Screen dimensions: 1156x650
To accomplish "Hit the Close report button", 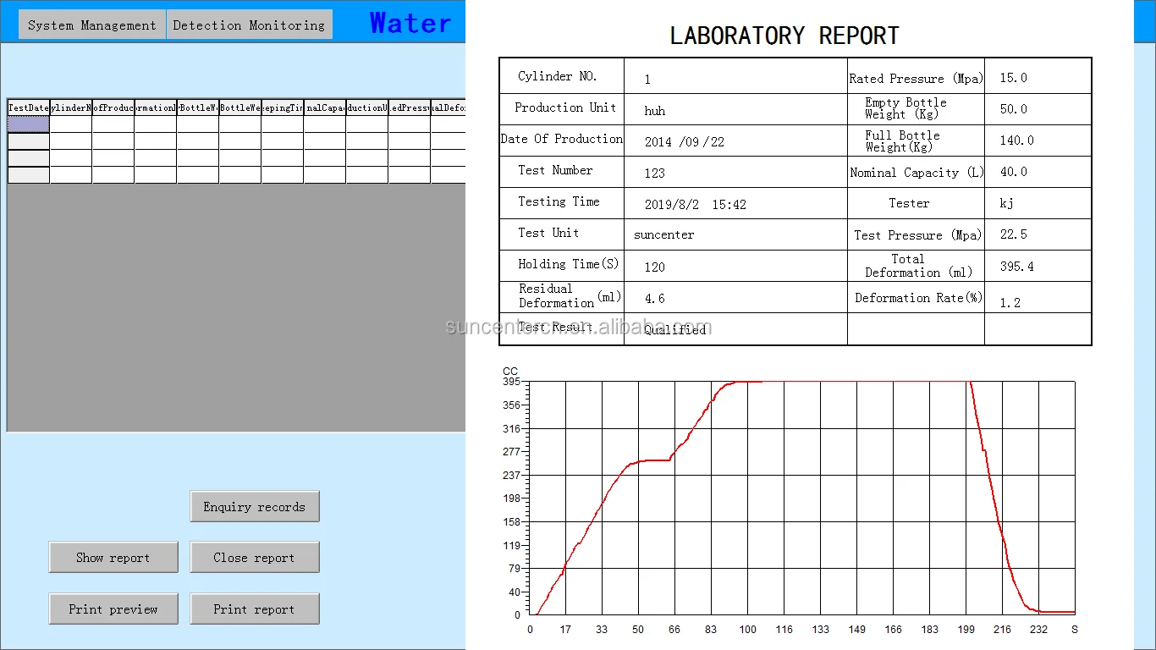I will [254, 558].
